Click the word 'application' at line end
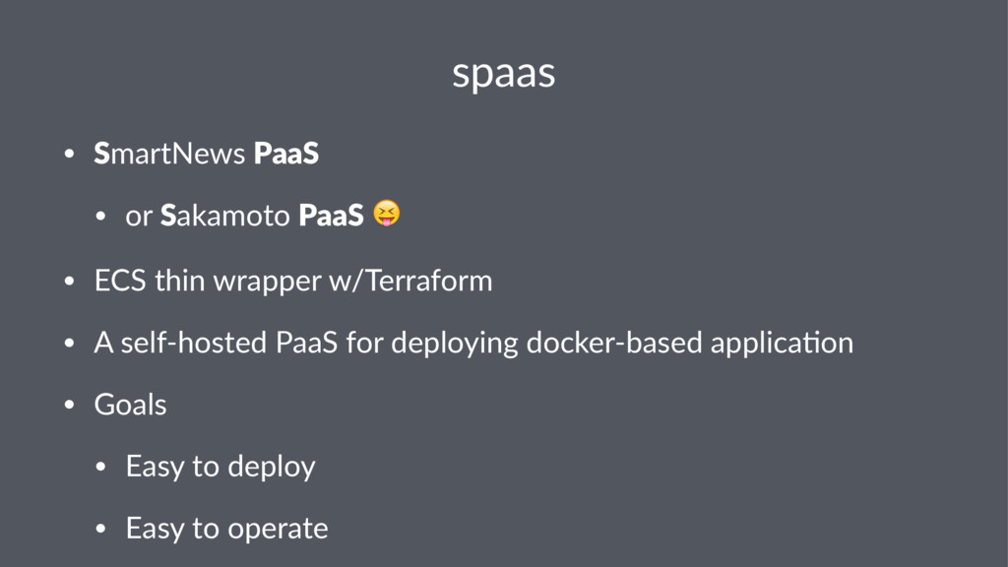The image size is (1008, 567). pyautogui.click(x=782, y=344)
